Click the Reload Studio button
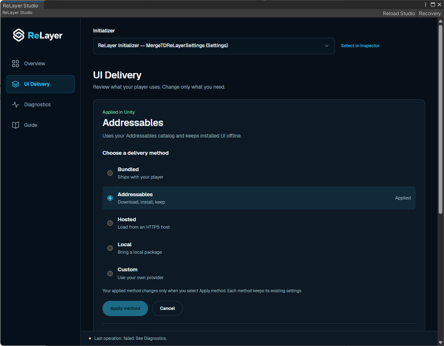The width and height of the screenshot is (444, 346). (x=398, y=13)
